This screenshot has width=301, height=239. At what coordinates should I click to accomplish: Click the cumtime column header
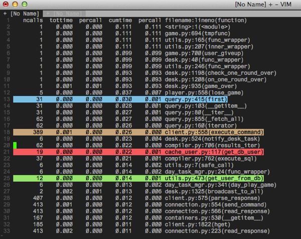coord(120,21)
